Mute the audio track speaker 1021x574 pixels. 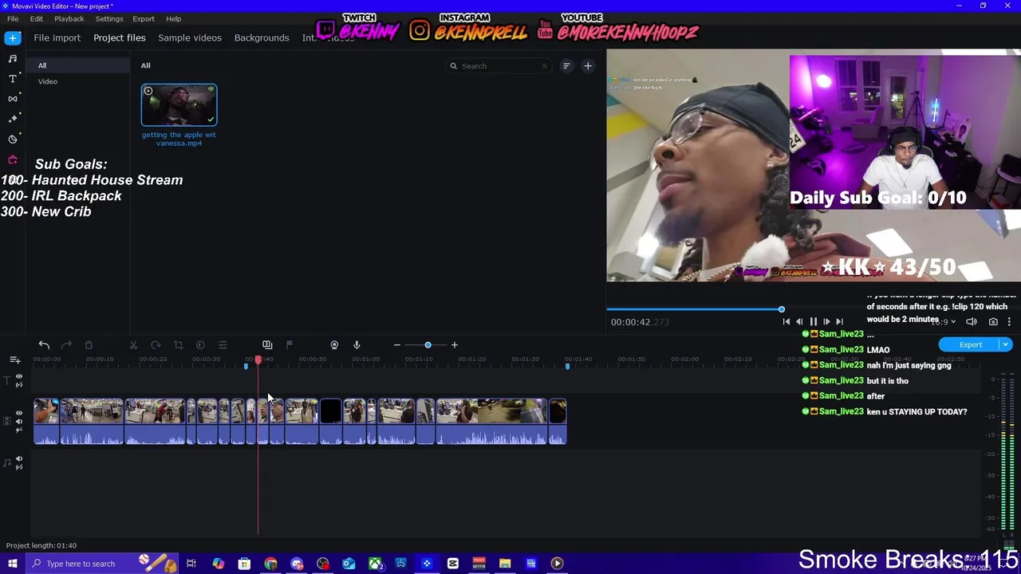(x=19, y=459)
